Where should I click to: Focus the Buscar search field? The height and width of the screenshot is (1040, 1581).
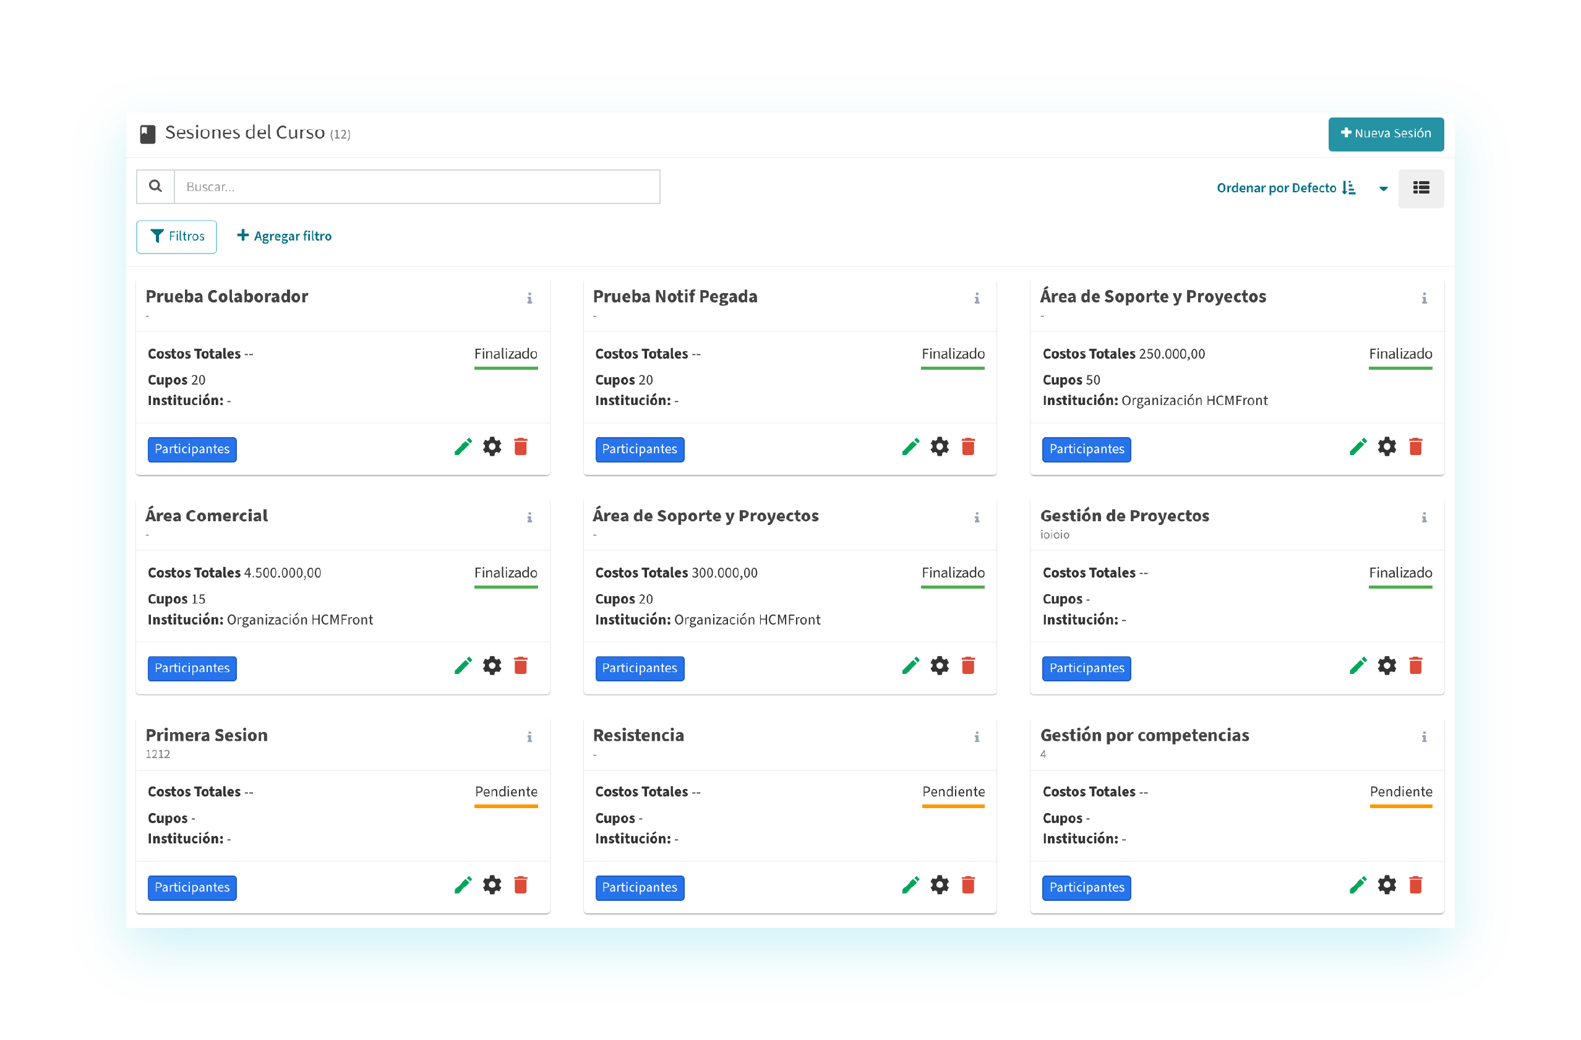click(417, 187)
